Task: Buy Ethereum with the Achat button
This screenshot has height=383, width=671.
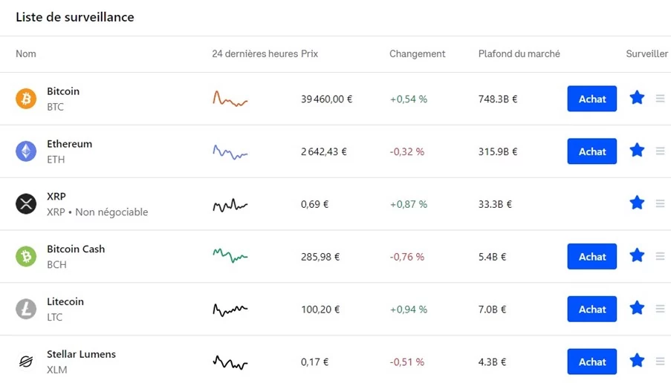Action: (592, 151)
